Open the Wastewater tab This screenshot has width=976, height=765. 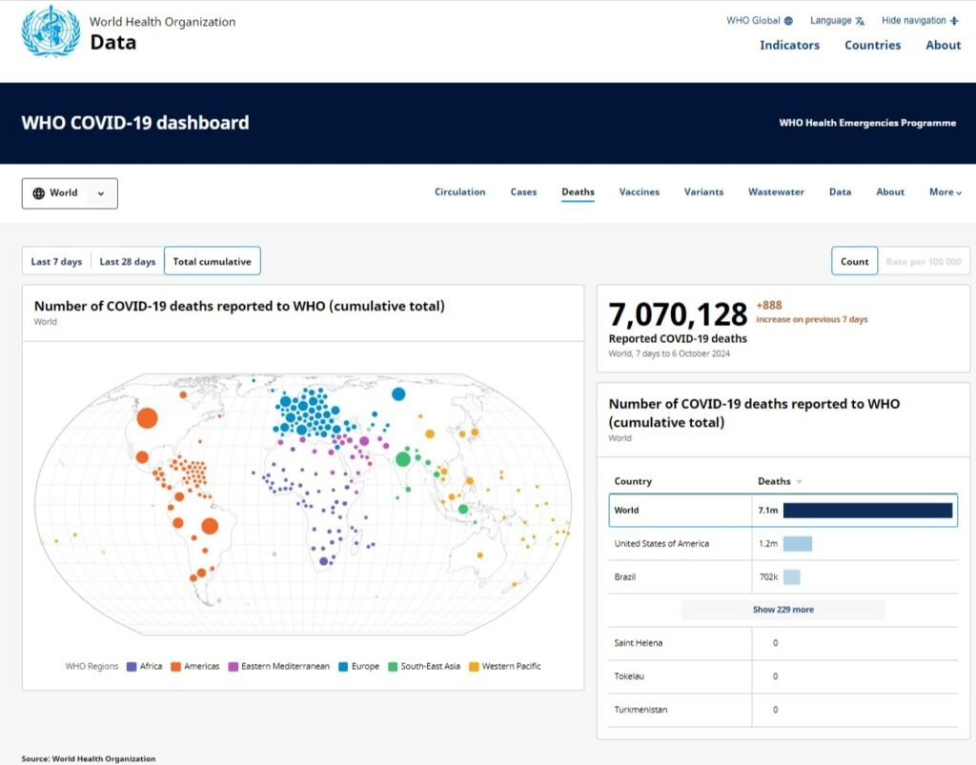pyautogui.click(x=776, y=192)
